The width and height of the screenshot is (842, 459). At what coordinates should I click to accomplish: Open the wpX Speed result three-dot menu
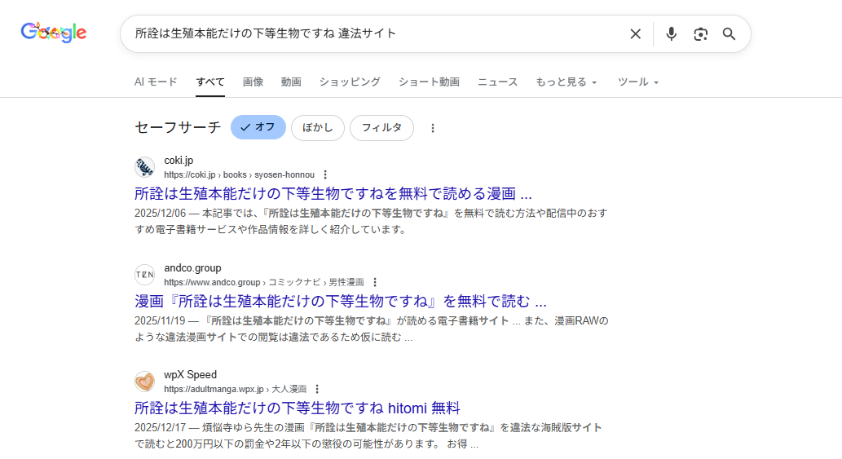point(317,389)
